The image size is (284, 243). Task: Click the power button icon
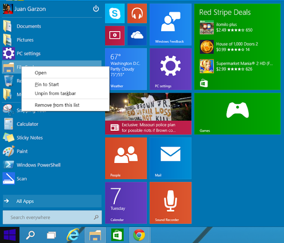click(x=96, y=9)
